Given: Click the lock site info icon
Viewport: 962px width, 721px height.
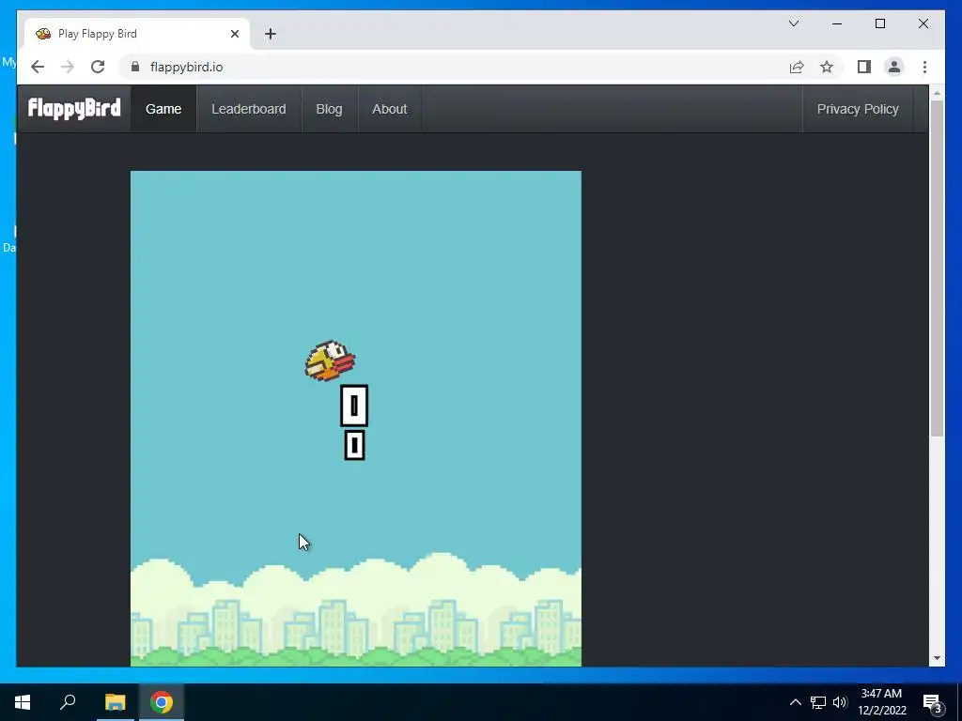Looking at the screenshot, I should click(135, 67).
